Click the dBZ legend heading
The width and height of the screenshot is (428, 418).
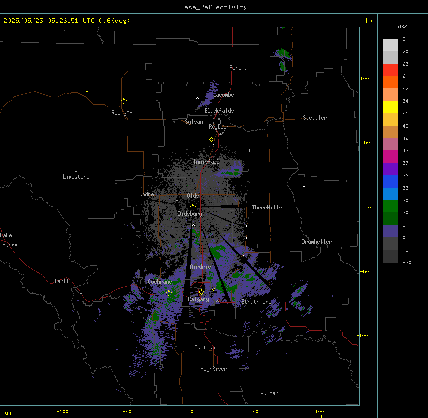[x=402, y=26]
